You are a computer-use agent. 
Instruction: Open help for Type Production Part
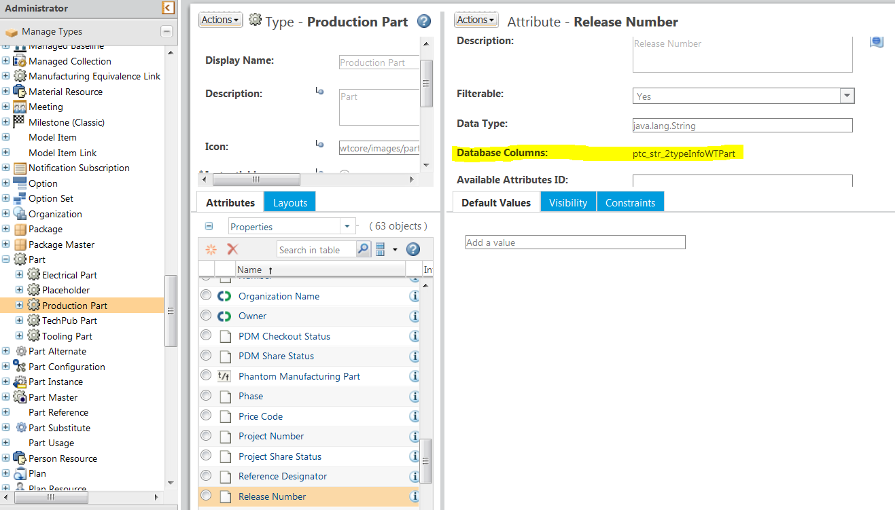click(424, 22)
